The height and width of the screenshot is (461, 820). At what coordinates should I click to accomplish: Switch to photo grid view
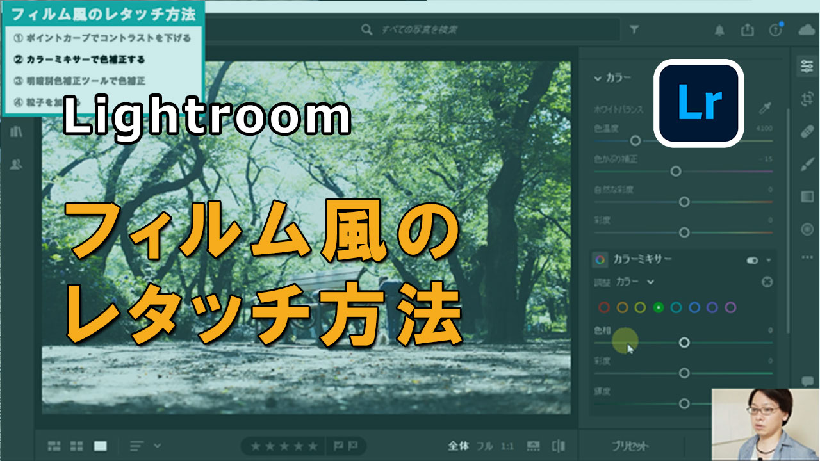54,446
